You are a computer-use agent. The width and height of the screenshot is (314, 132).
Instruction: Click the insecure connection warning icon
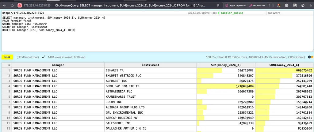pyautogui.click(x=20, y=6)
